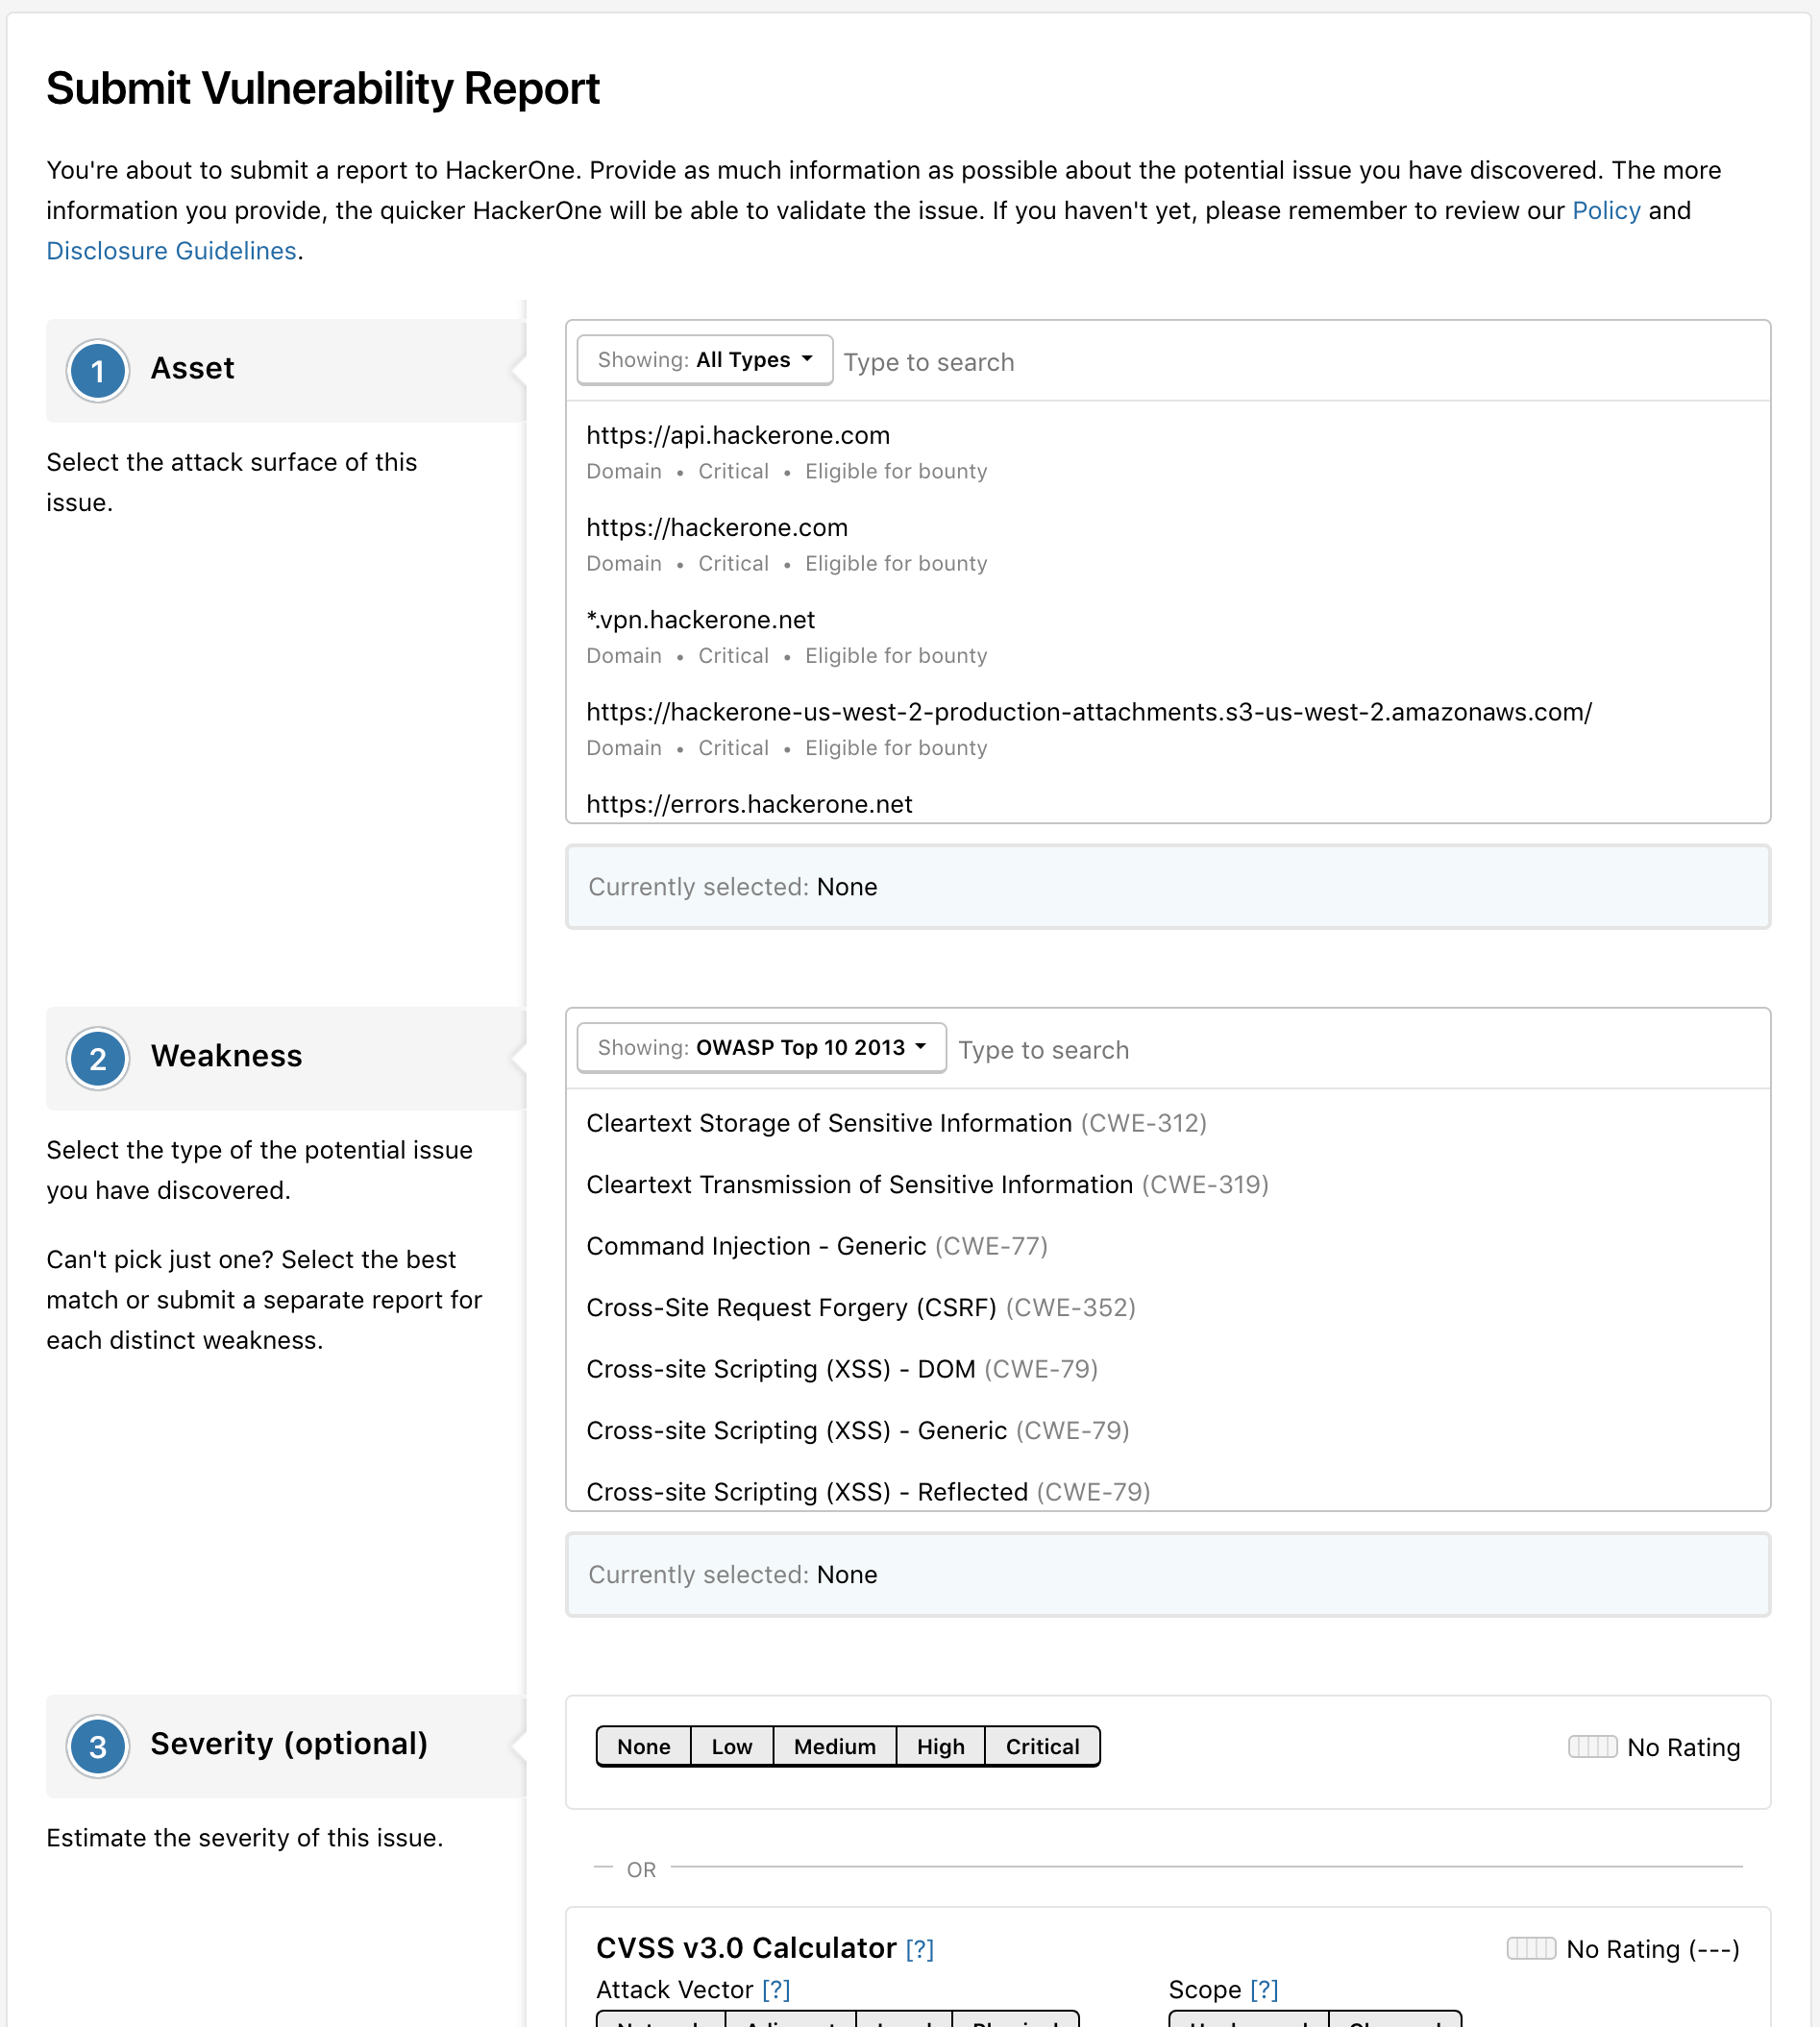Select the *.vpn.hackerone.net asset
The image size is (1820, 2027).
point(700,620)
